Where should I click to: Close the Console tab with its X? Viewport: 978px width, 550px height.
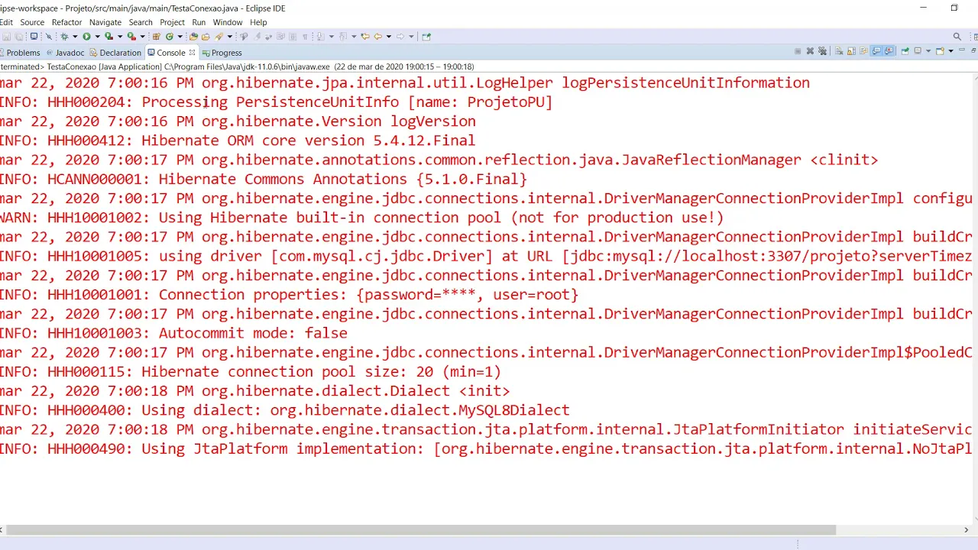click(x=192, y=52)
